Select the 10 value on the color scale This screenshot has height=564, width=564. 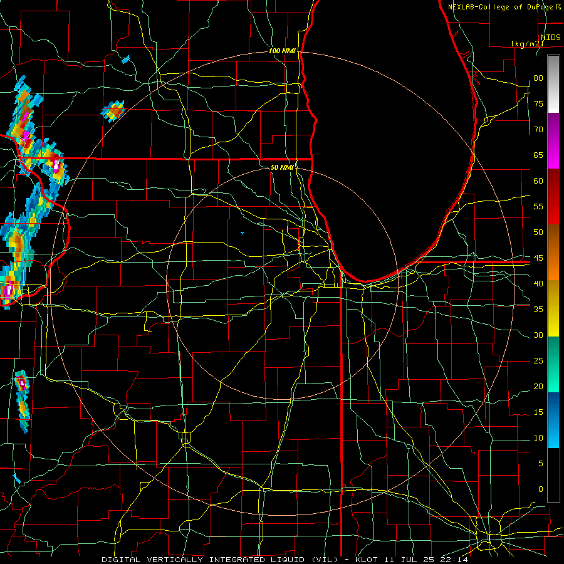[538, 438]
